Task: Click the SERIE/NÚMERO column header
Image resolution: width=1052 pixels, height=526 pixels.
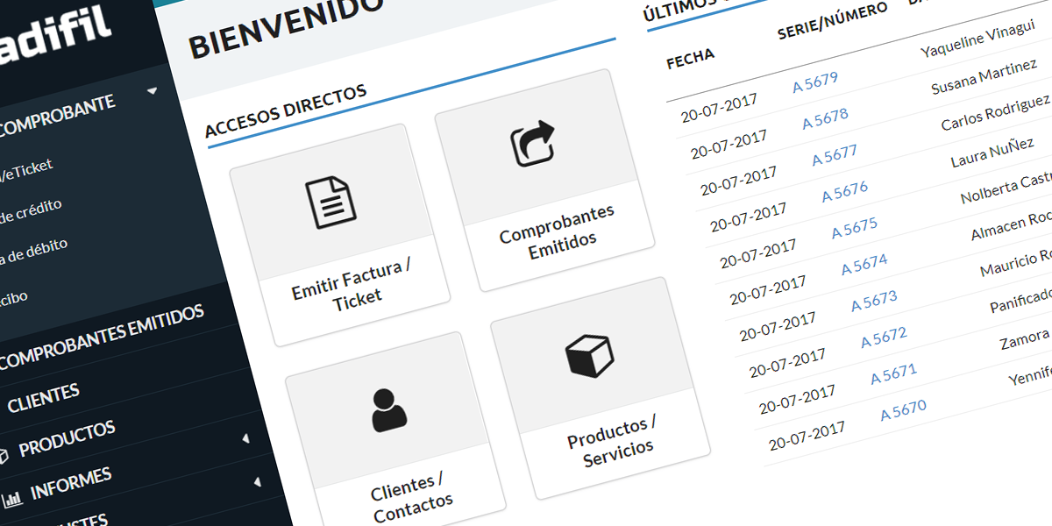Action: pos(832,21)
